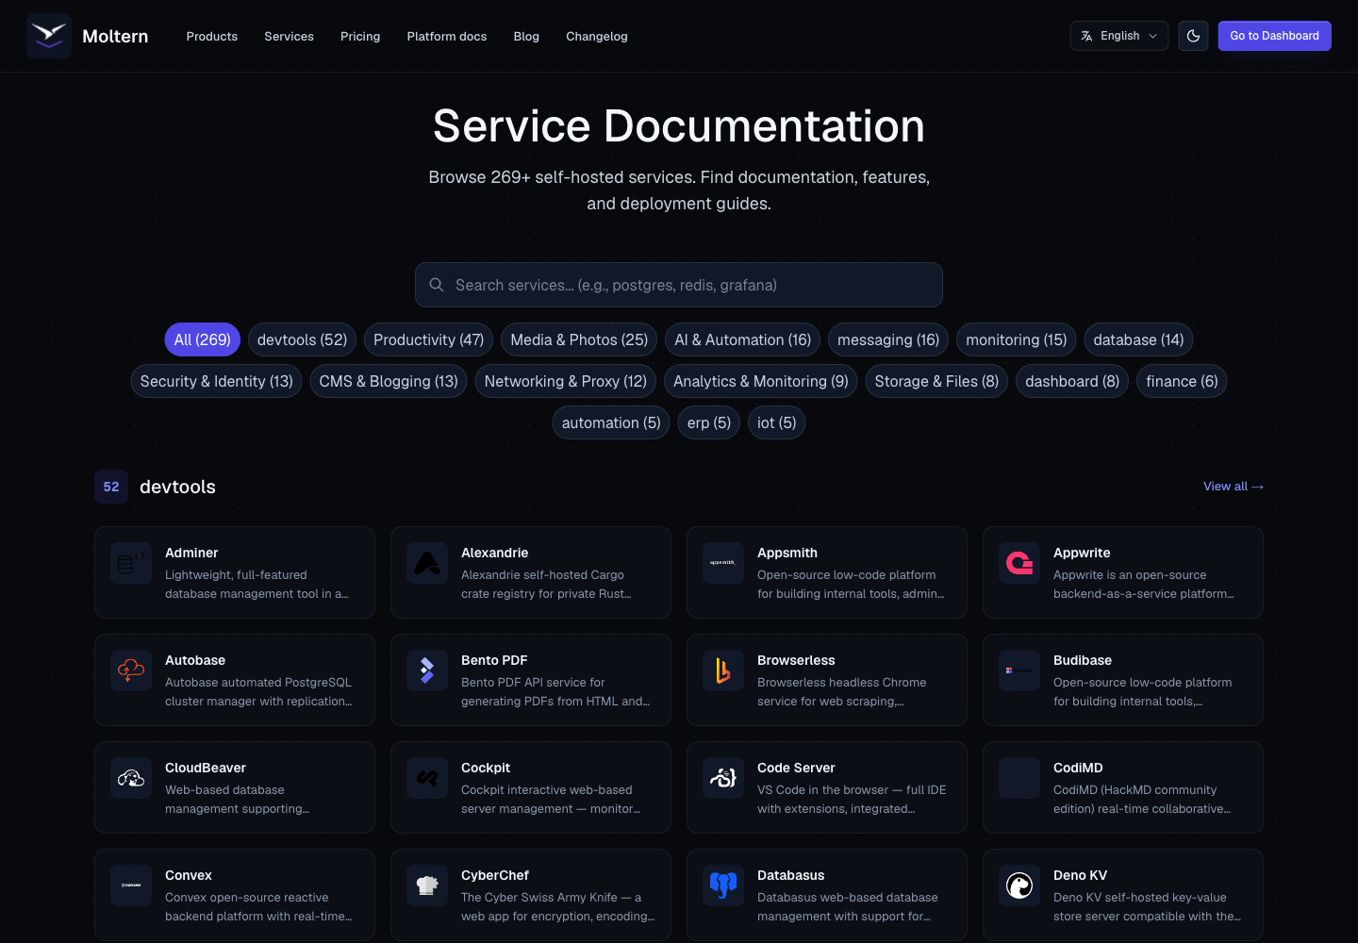
Task: Click Go to Dashboard button
Action: (1274, 36)
